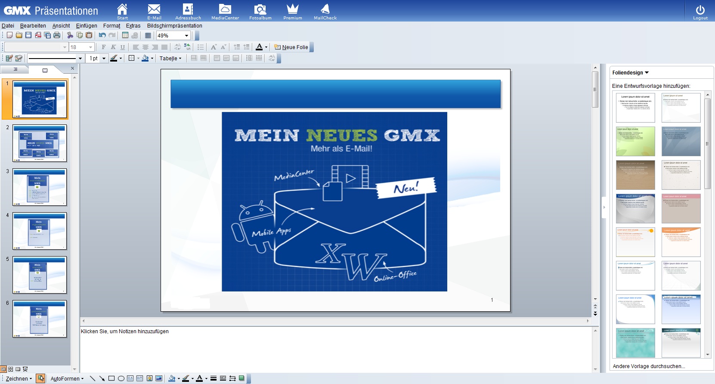
Task: Open E-Mail from the GMX top bar
Action: click(x=154, y=12)
